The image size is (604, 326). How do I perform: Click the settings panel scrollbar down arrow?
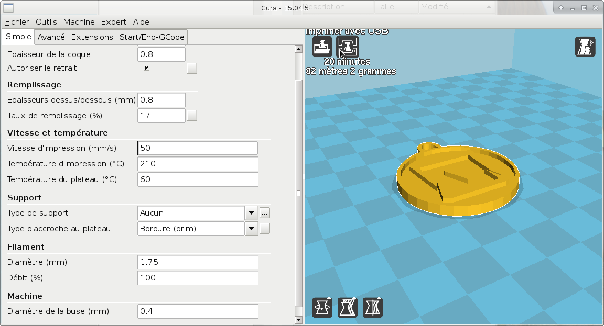pos(298,320)
